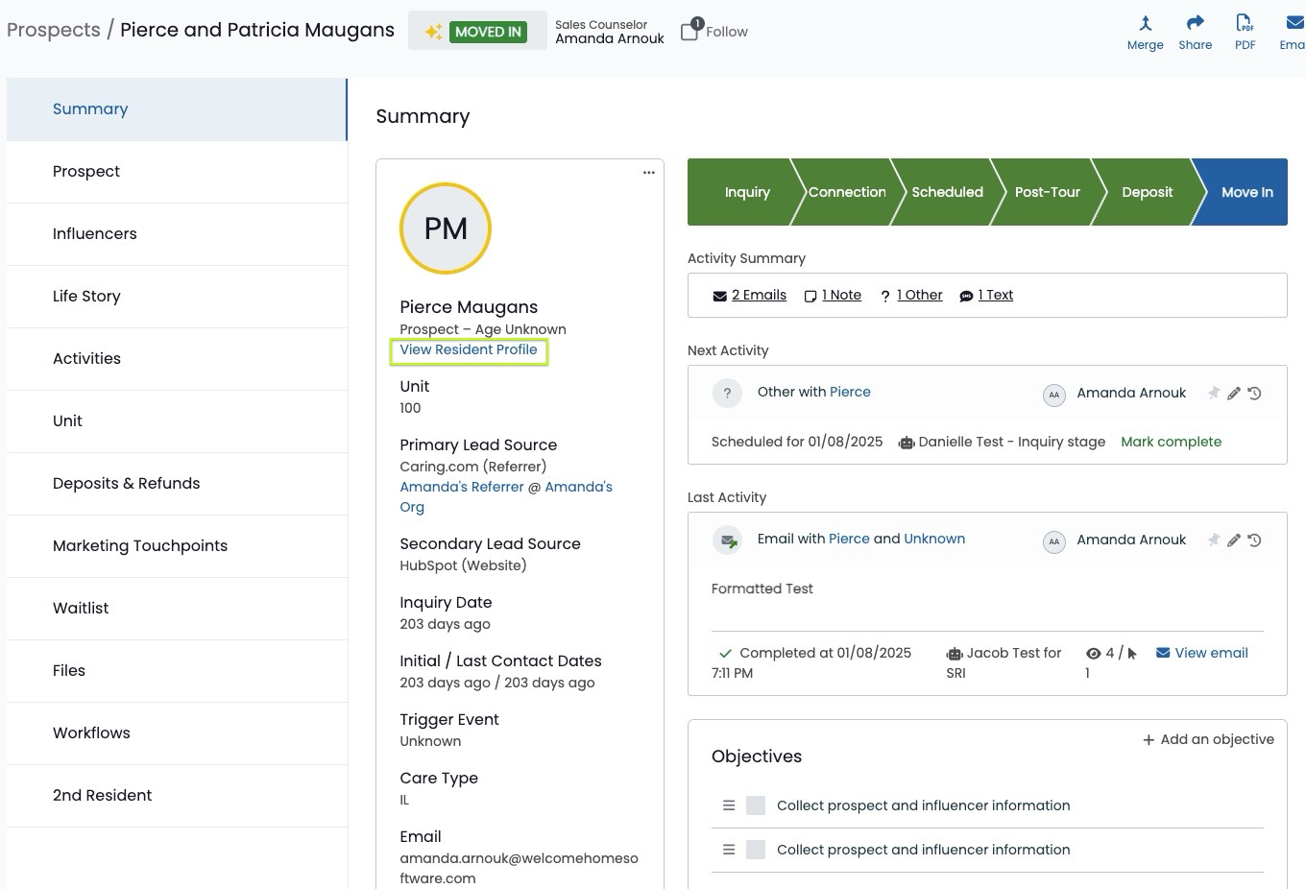The height and width of the screenshot is (889, 1306).
Task: Open the Life Story sidebar tab
Action: click(177, 297)
